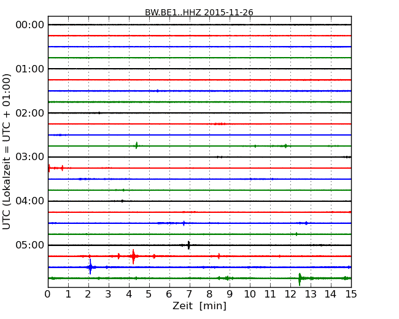This screenshot has height=319, width=399.
Task: Click the black spike in the 05:00 trace
Action: (188, 245)
